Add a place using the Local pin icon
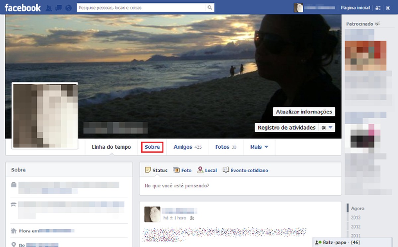The height and width of the screenshot is (247, 398). (200, 170)
